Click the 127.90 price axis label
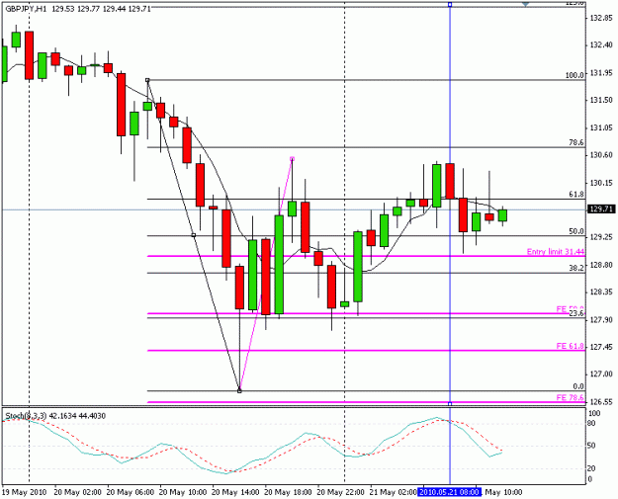 pyautogui.click(x=601, y=319)
